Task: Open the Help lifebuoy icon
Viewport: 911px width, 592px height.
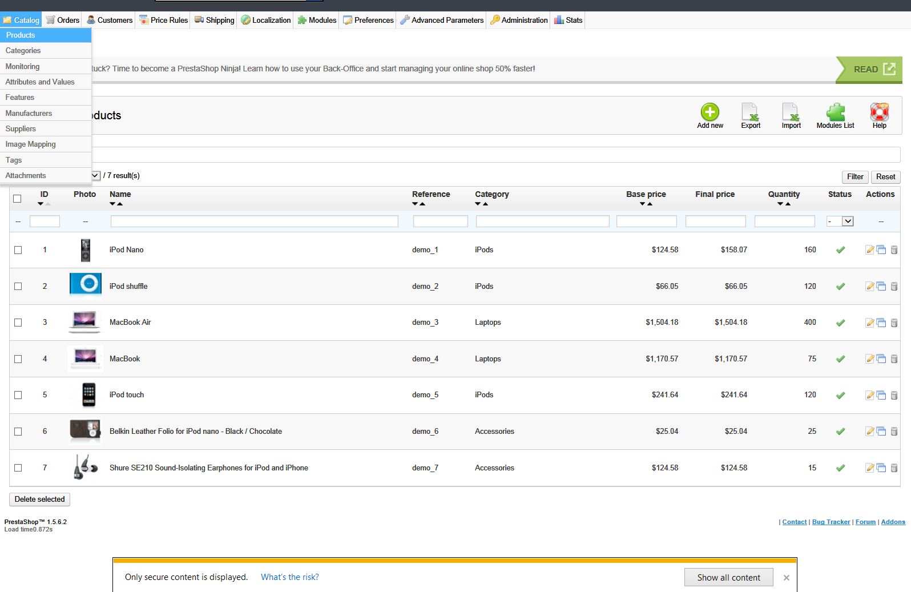Action: (879, 112)
